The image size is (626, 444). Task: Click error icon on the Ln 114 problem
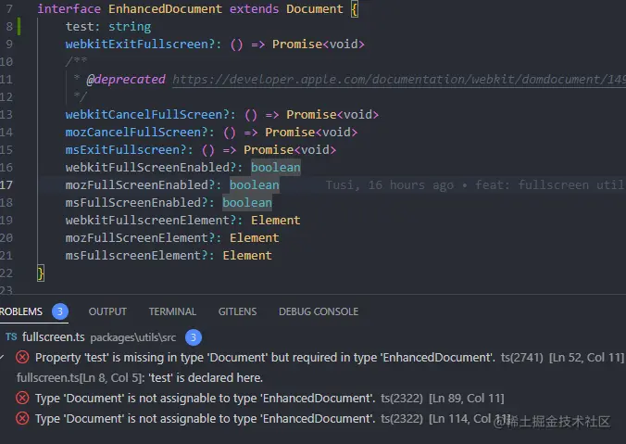[22, 418]
